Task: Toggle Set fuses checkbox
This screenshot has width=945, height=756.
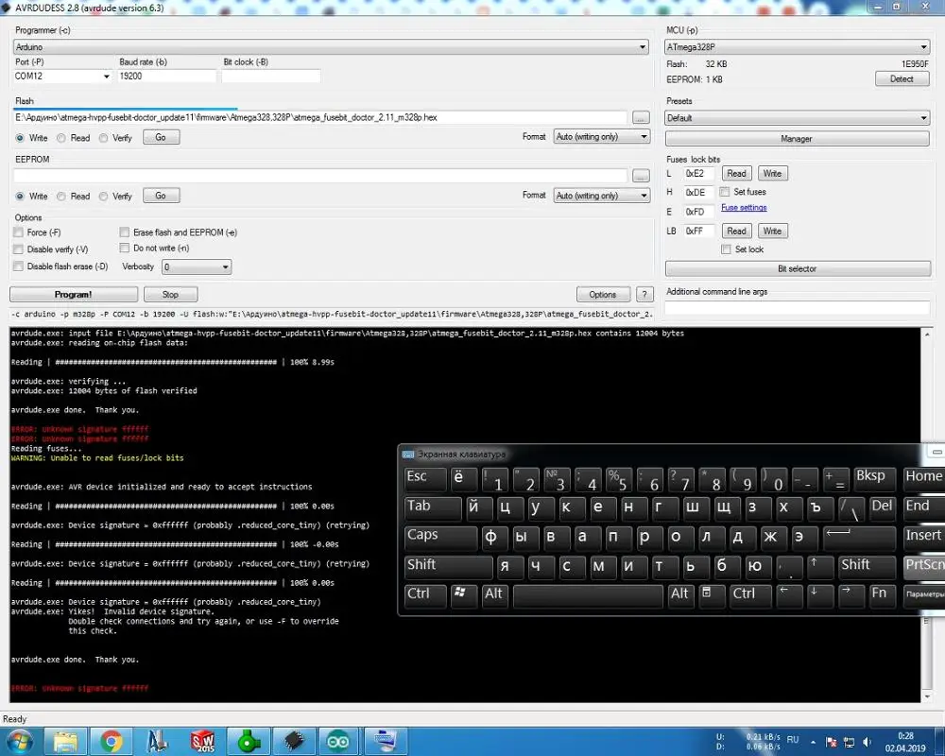Action: click(725, 192)
